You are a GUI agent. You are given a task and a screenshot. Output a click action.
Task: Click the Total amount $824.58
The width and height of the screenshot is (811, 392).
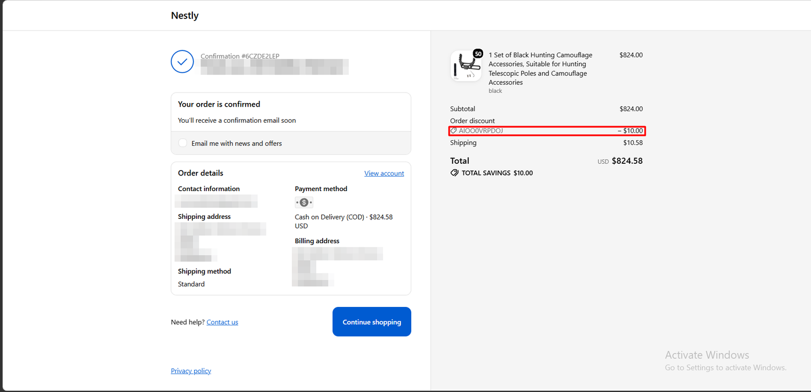pos(627,161)
